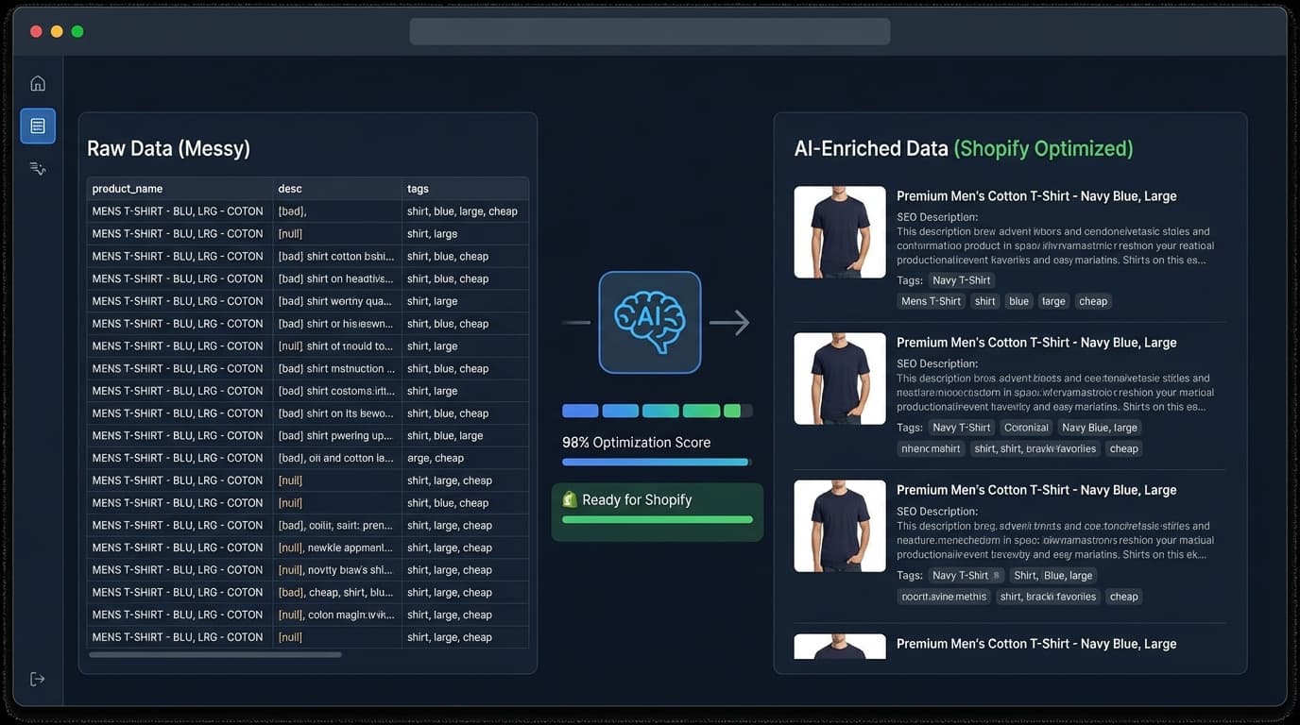Click the export flow icon in the sidebar
The height and width of the screenshot is (725, 1300).
pos(37,168)
